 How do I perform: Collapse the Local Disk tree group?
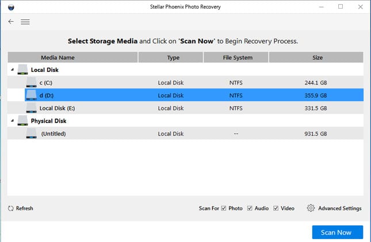click(12, 70)
